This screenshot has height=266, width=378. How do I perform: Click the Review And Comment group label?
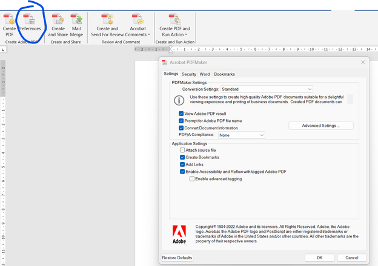click(121, 42)
